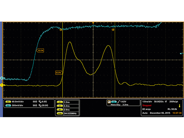The image size is (184, 138).
Task: Click the 1/Δt frequency badge
Action: [59, 113]
